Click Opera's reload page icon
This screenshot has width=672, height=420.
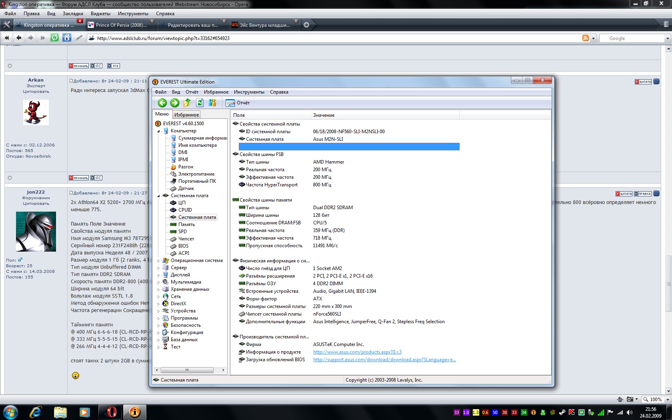click(55, 38)
